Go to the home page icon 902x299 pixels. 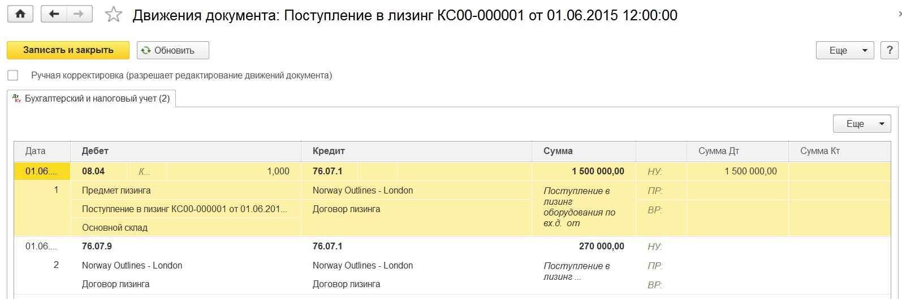coord(20,15)
